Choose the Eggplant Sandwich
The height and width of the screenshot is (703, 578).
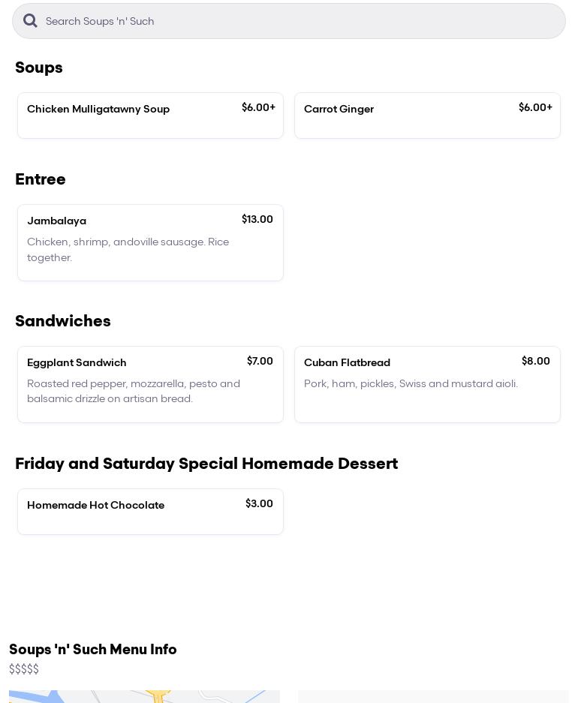[x=150, y=384]
